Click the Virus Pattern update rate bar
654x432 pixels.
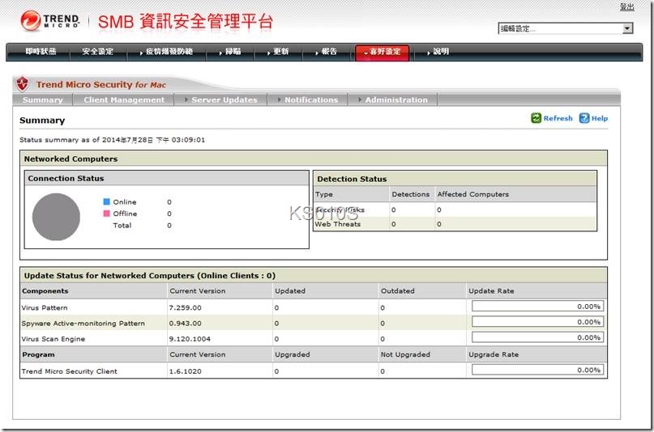pyautogui.click(x=537, y=307)
